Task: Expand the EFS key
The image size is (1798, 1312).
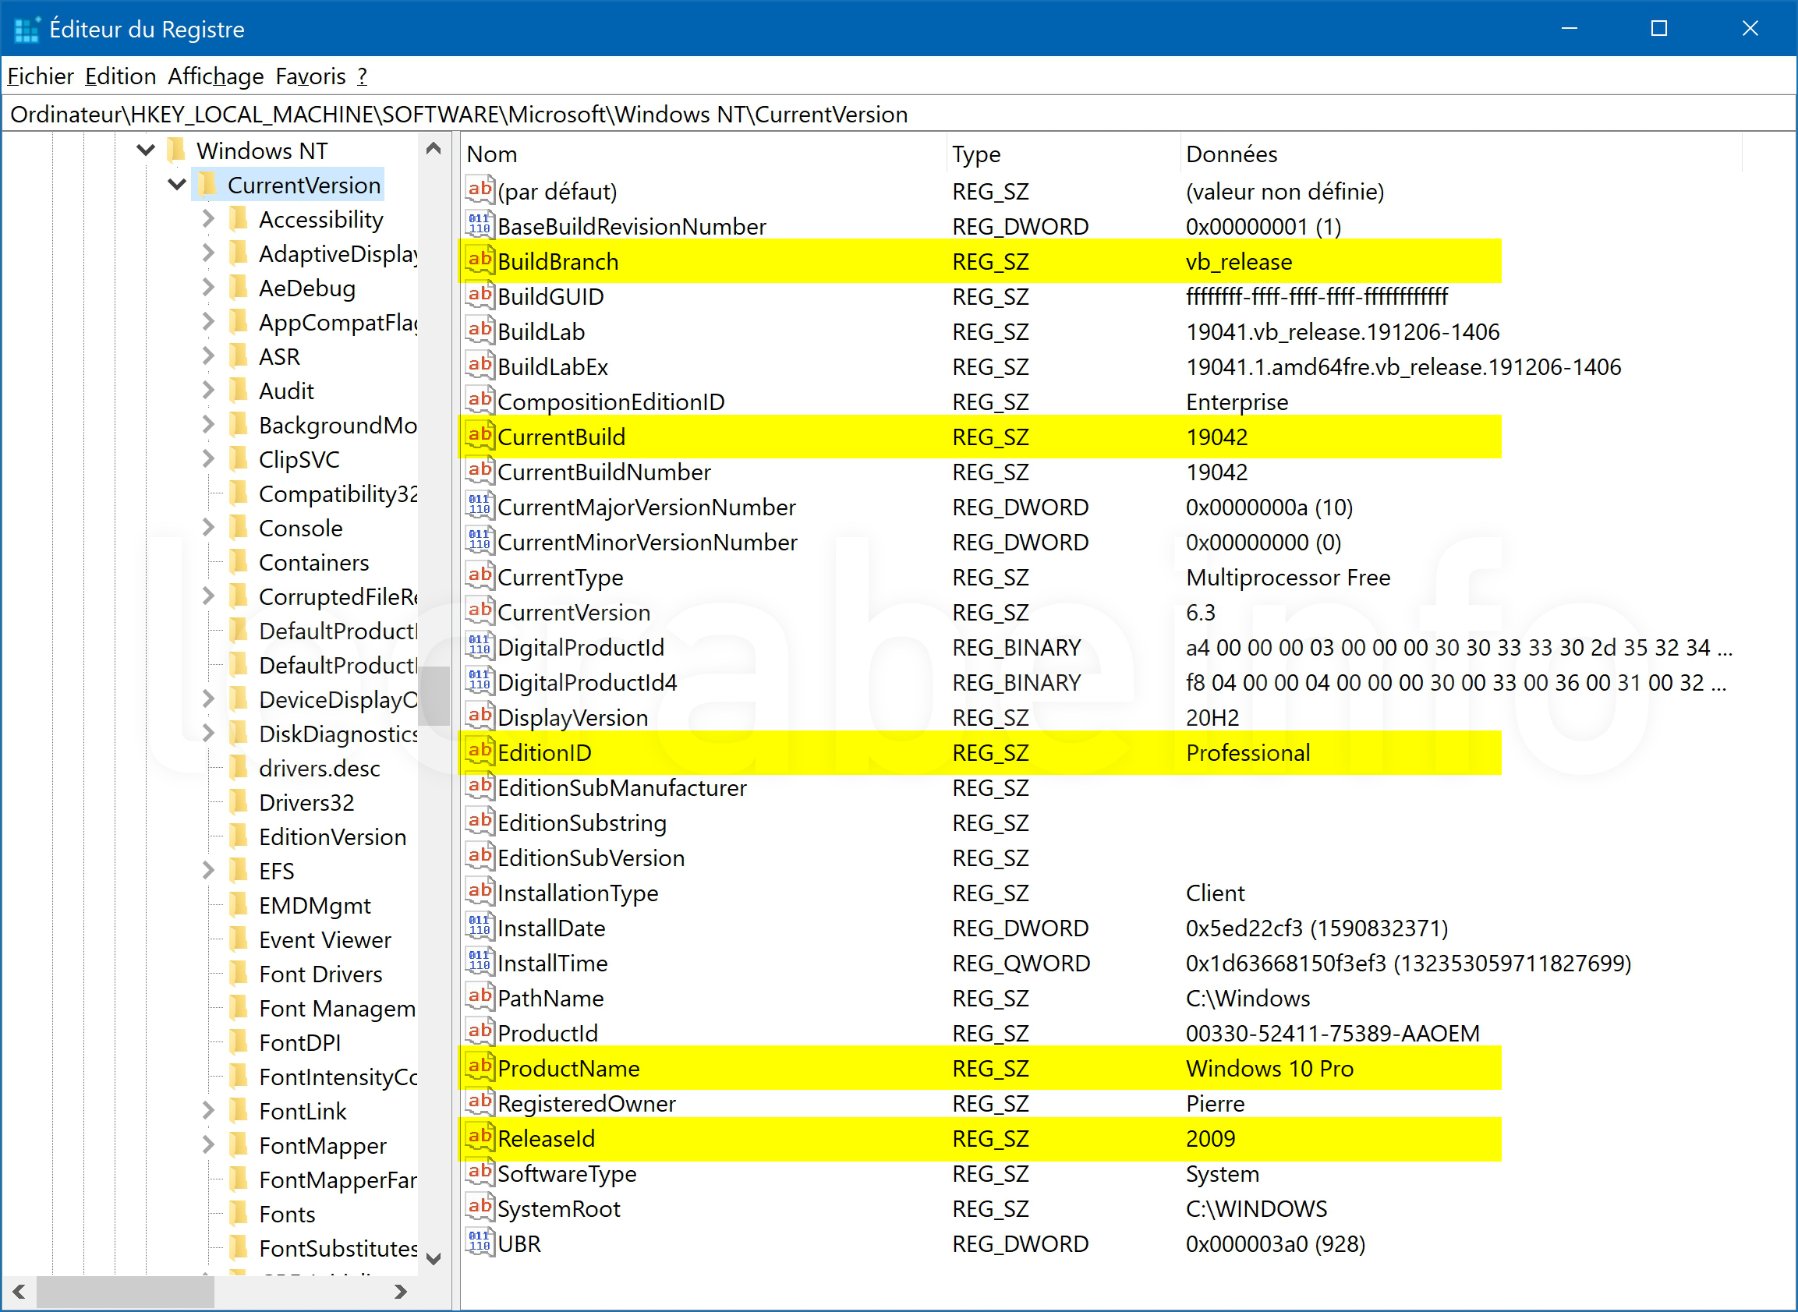Action: [x=208, y=871]
